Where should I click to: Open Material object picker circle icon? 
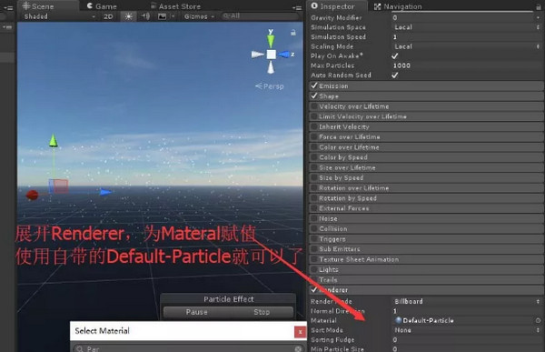coord(538,320)
